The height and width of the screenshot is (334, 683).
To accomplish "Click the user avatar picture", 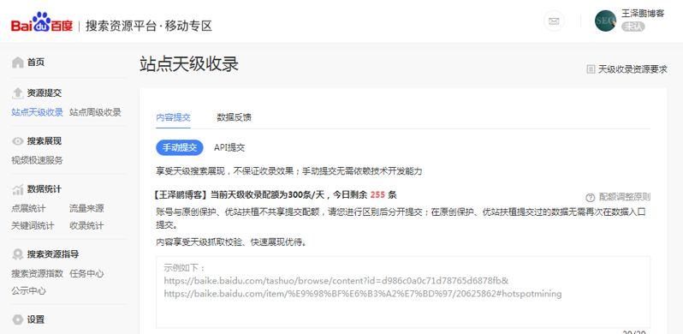I will (605, 21).
